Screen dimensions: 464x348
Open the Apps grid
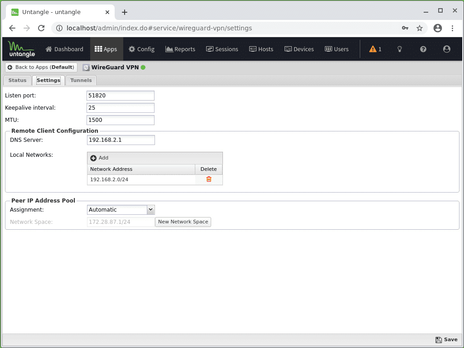point(106,49)
